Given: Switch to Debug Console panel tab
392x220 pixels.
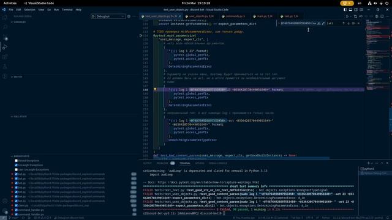Looking at the screenshot, I should tap(218, 163).
